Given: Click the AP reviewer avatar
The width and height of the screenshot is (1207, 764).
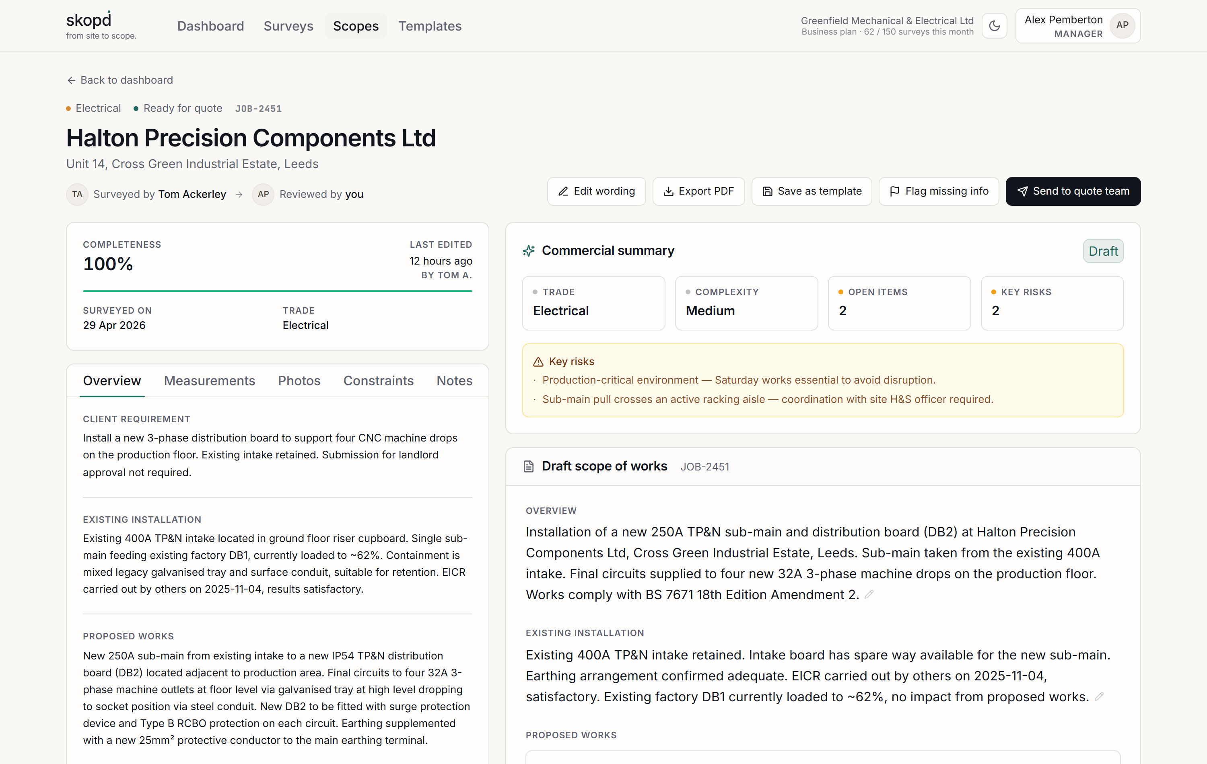Looking at the screenshot, I should tap(263, 194).
